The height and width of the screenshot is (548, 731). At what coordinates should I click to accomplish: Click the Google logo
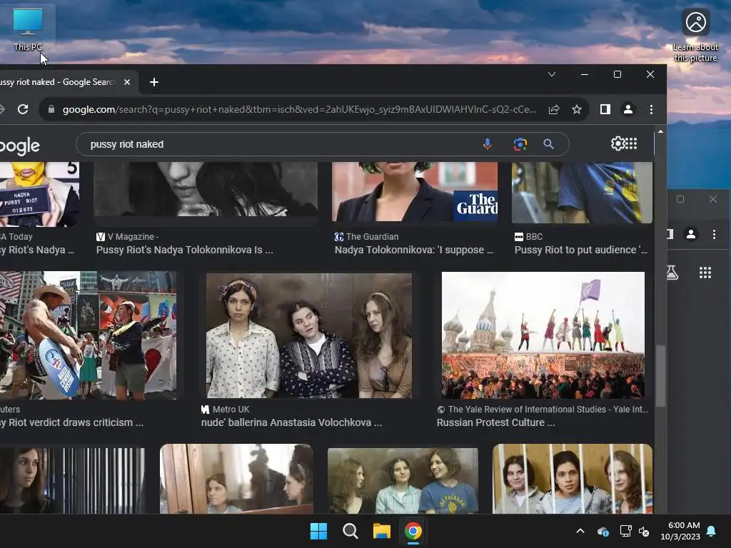pos(19,146)
